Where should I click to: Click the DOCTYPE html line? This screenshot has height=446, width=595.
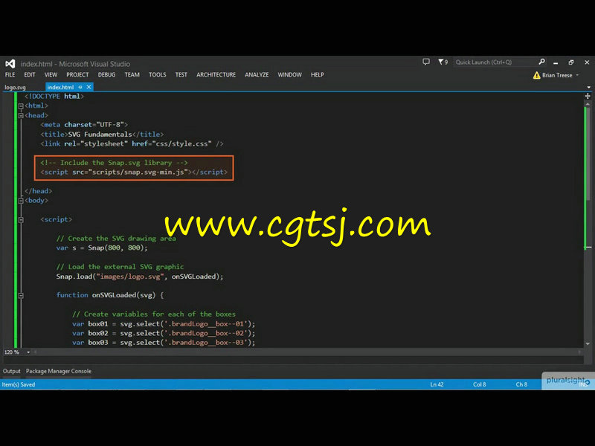[x=54, y=97]
